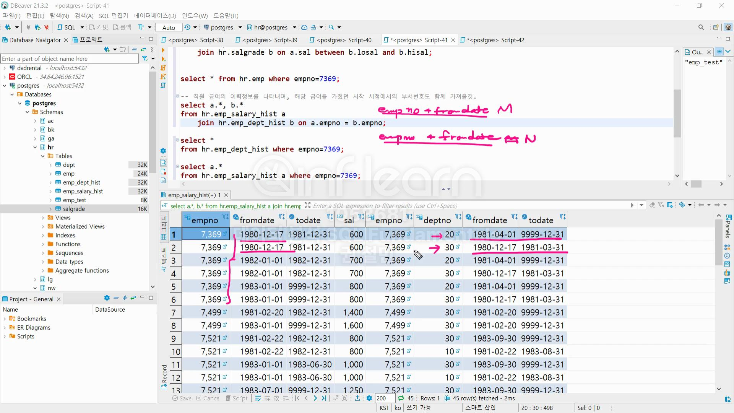Click the filter icon in Database Navigator

(145, 59)
